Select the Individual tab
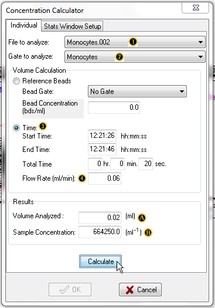Viewport: 215px width, 308px height. coord(24,25)
